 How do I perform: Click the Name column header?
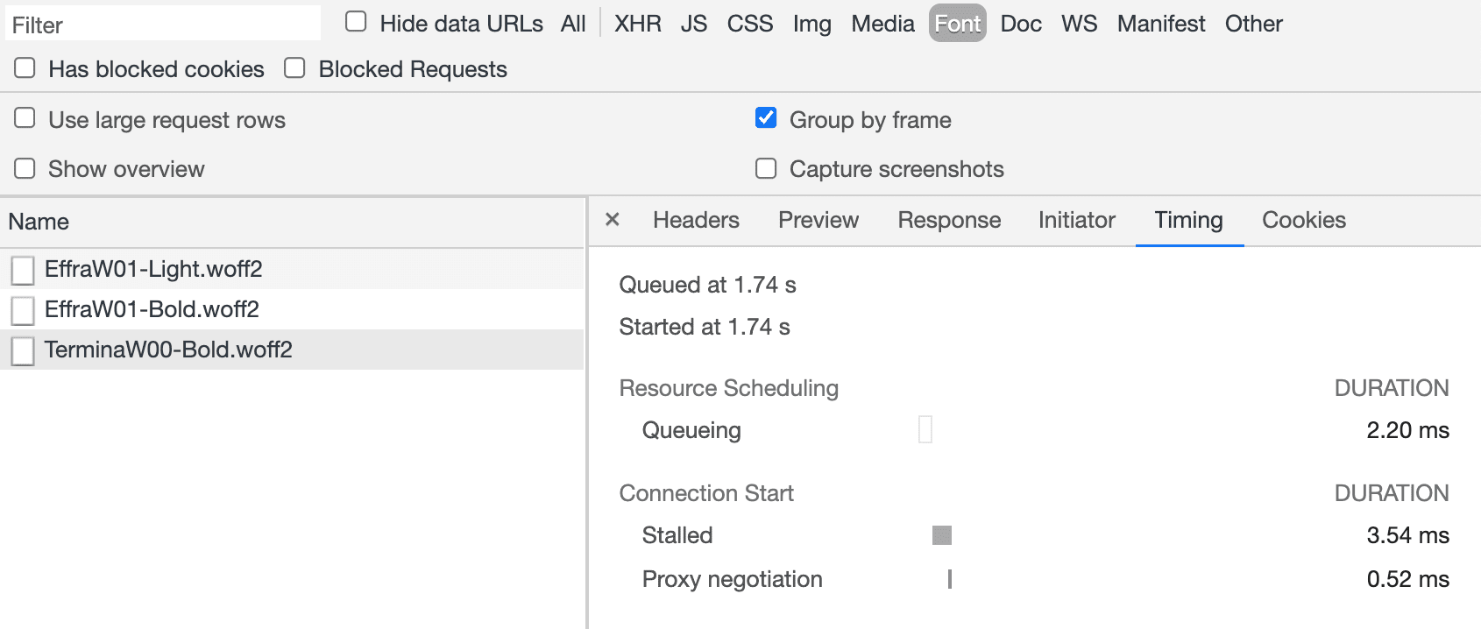pos(39,222)
